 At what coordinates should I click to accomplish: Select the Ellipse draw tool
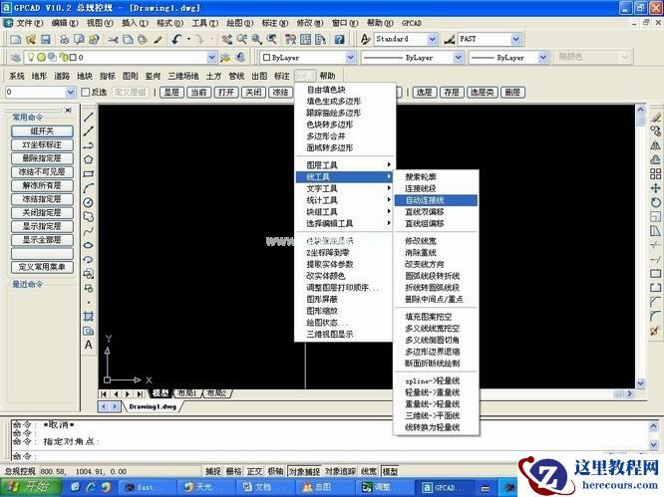(x=88, y=245)
